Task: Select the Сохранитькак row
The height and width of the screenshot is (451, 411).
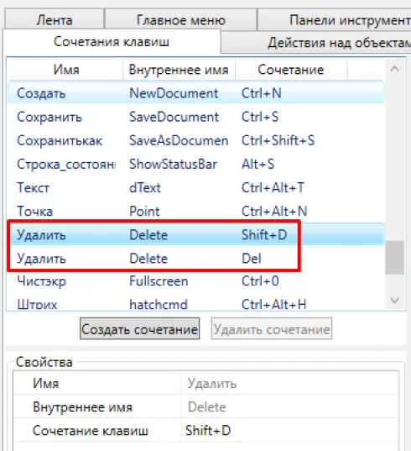Action: pos(196,140)
